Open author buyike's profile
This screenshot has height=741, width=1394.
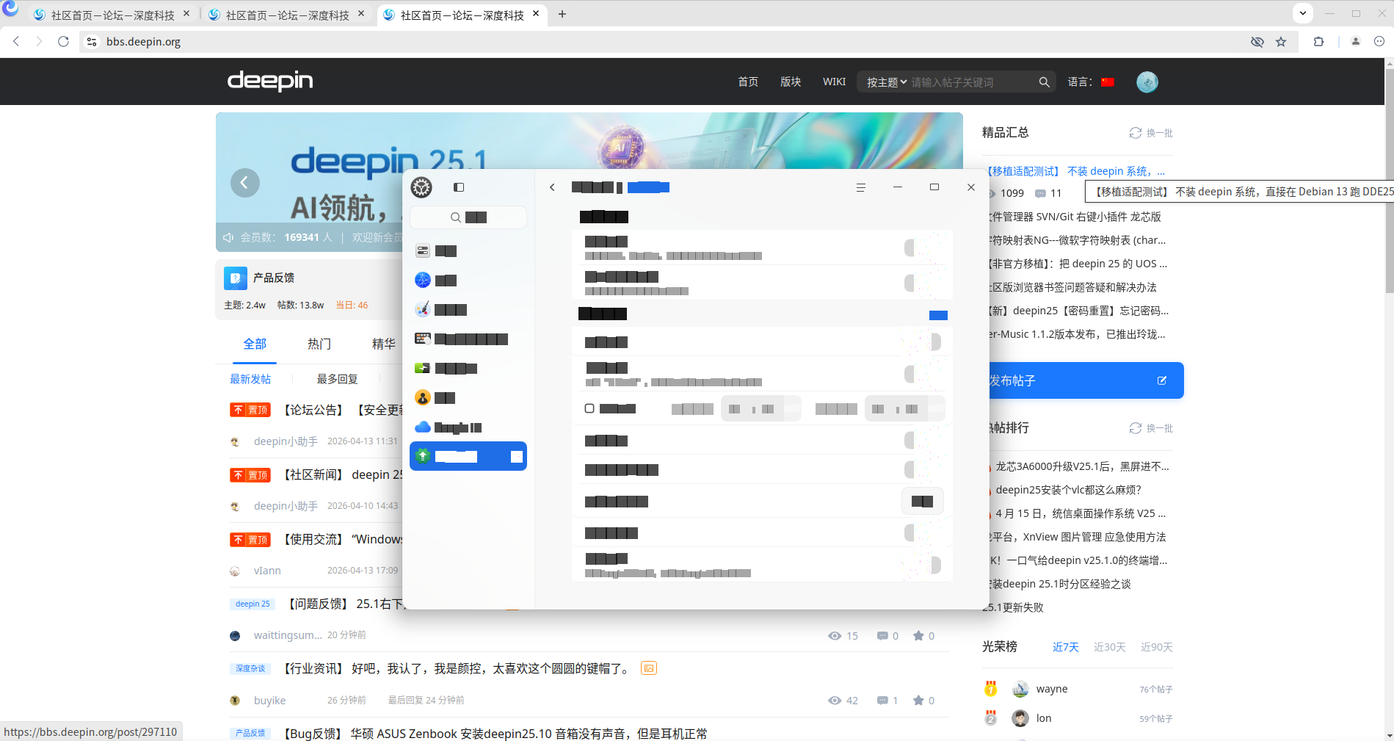[x=269, y=701]
